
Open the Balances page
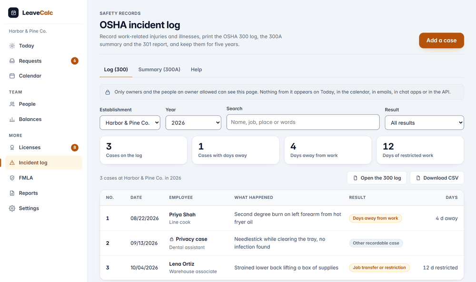pyautogui.click(x=44, y=119)
